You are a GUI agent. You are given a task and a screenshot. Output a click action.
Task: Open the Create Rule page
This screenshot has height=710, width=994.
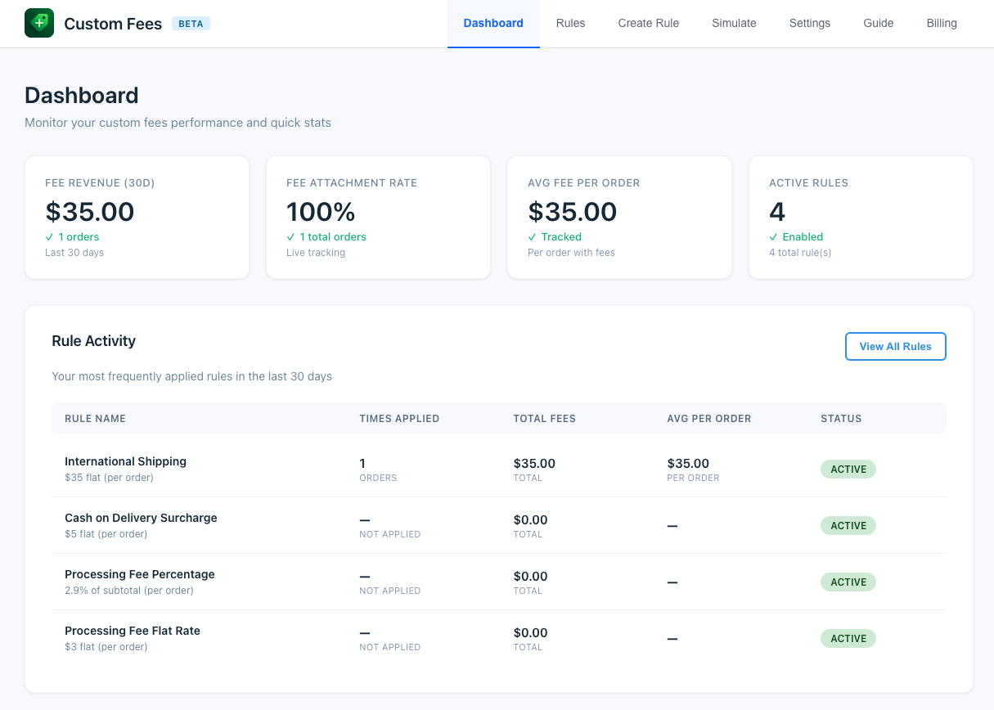click(x=648, y=24)
